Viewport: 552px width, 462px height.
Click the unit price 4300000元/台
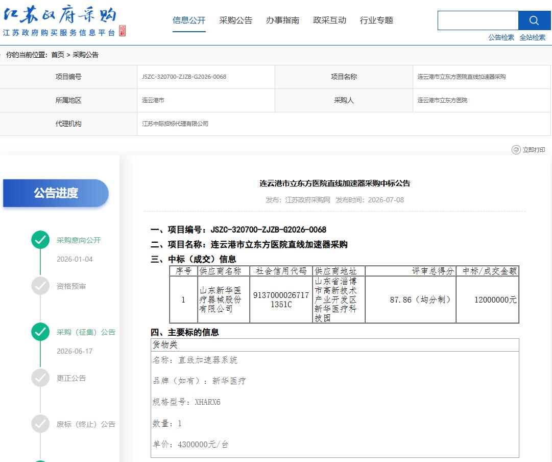coord(190,445)
